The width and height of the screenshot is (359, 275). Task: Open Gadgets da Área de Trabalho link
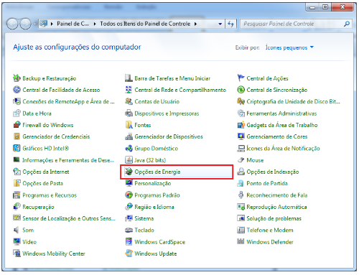pyautogui.click(x=282, y=125)
